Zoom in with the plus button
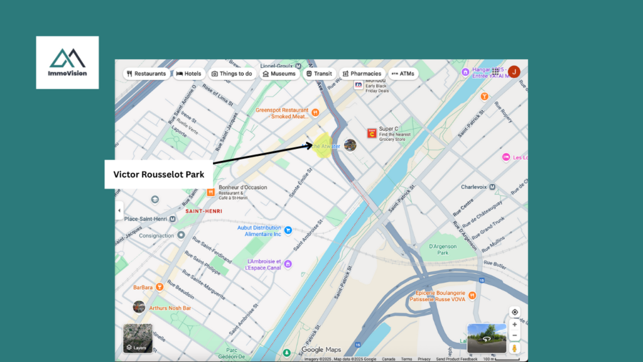This screenshot has width=643, height=362. pyautogui.click(x=515, y=325)
